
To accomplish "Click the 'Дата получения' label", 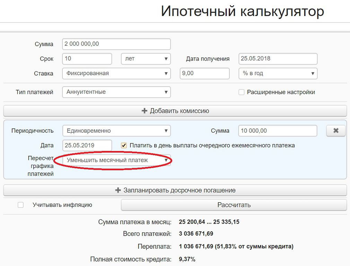I will click(208, 59).
